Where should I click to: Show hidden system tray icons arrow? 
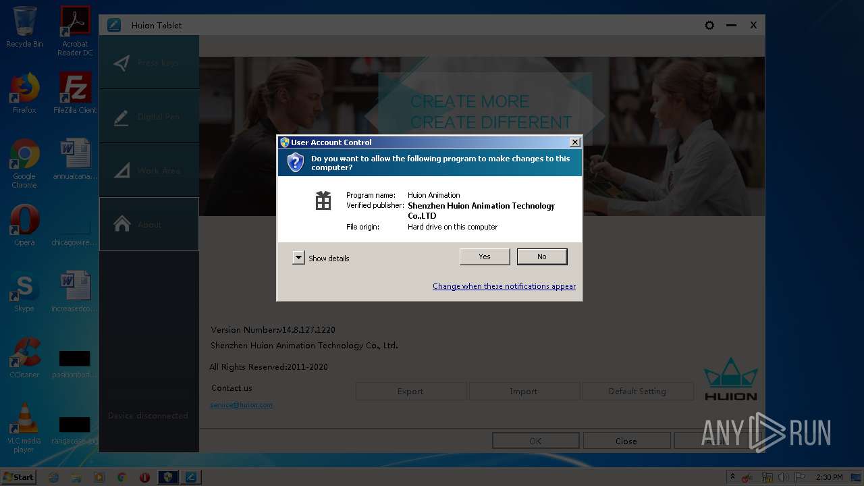(x=732, y=477)
